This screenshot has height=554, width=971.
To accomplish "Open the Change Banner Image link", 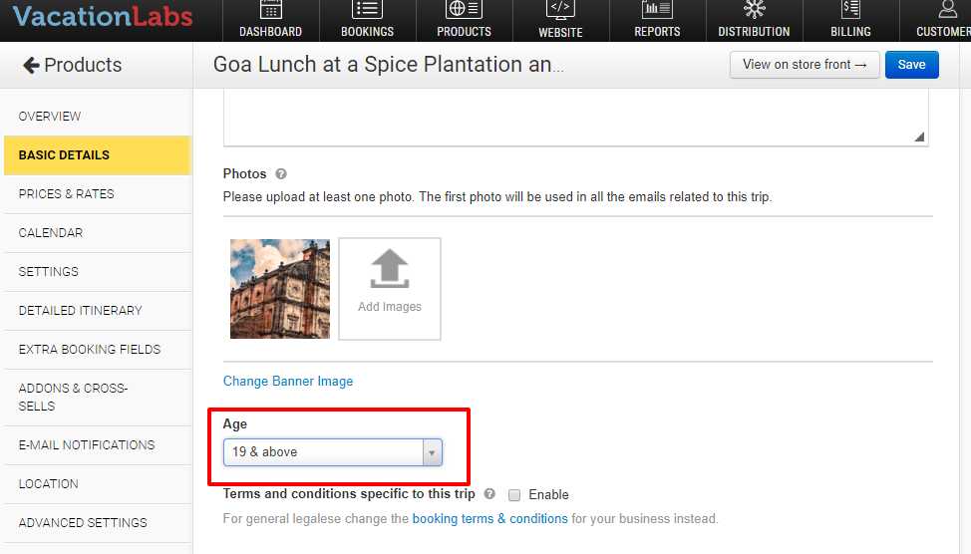I will coord(288,382).
